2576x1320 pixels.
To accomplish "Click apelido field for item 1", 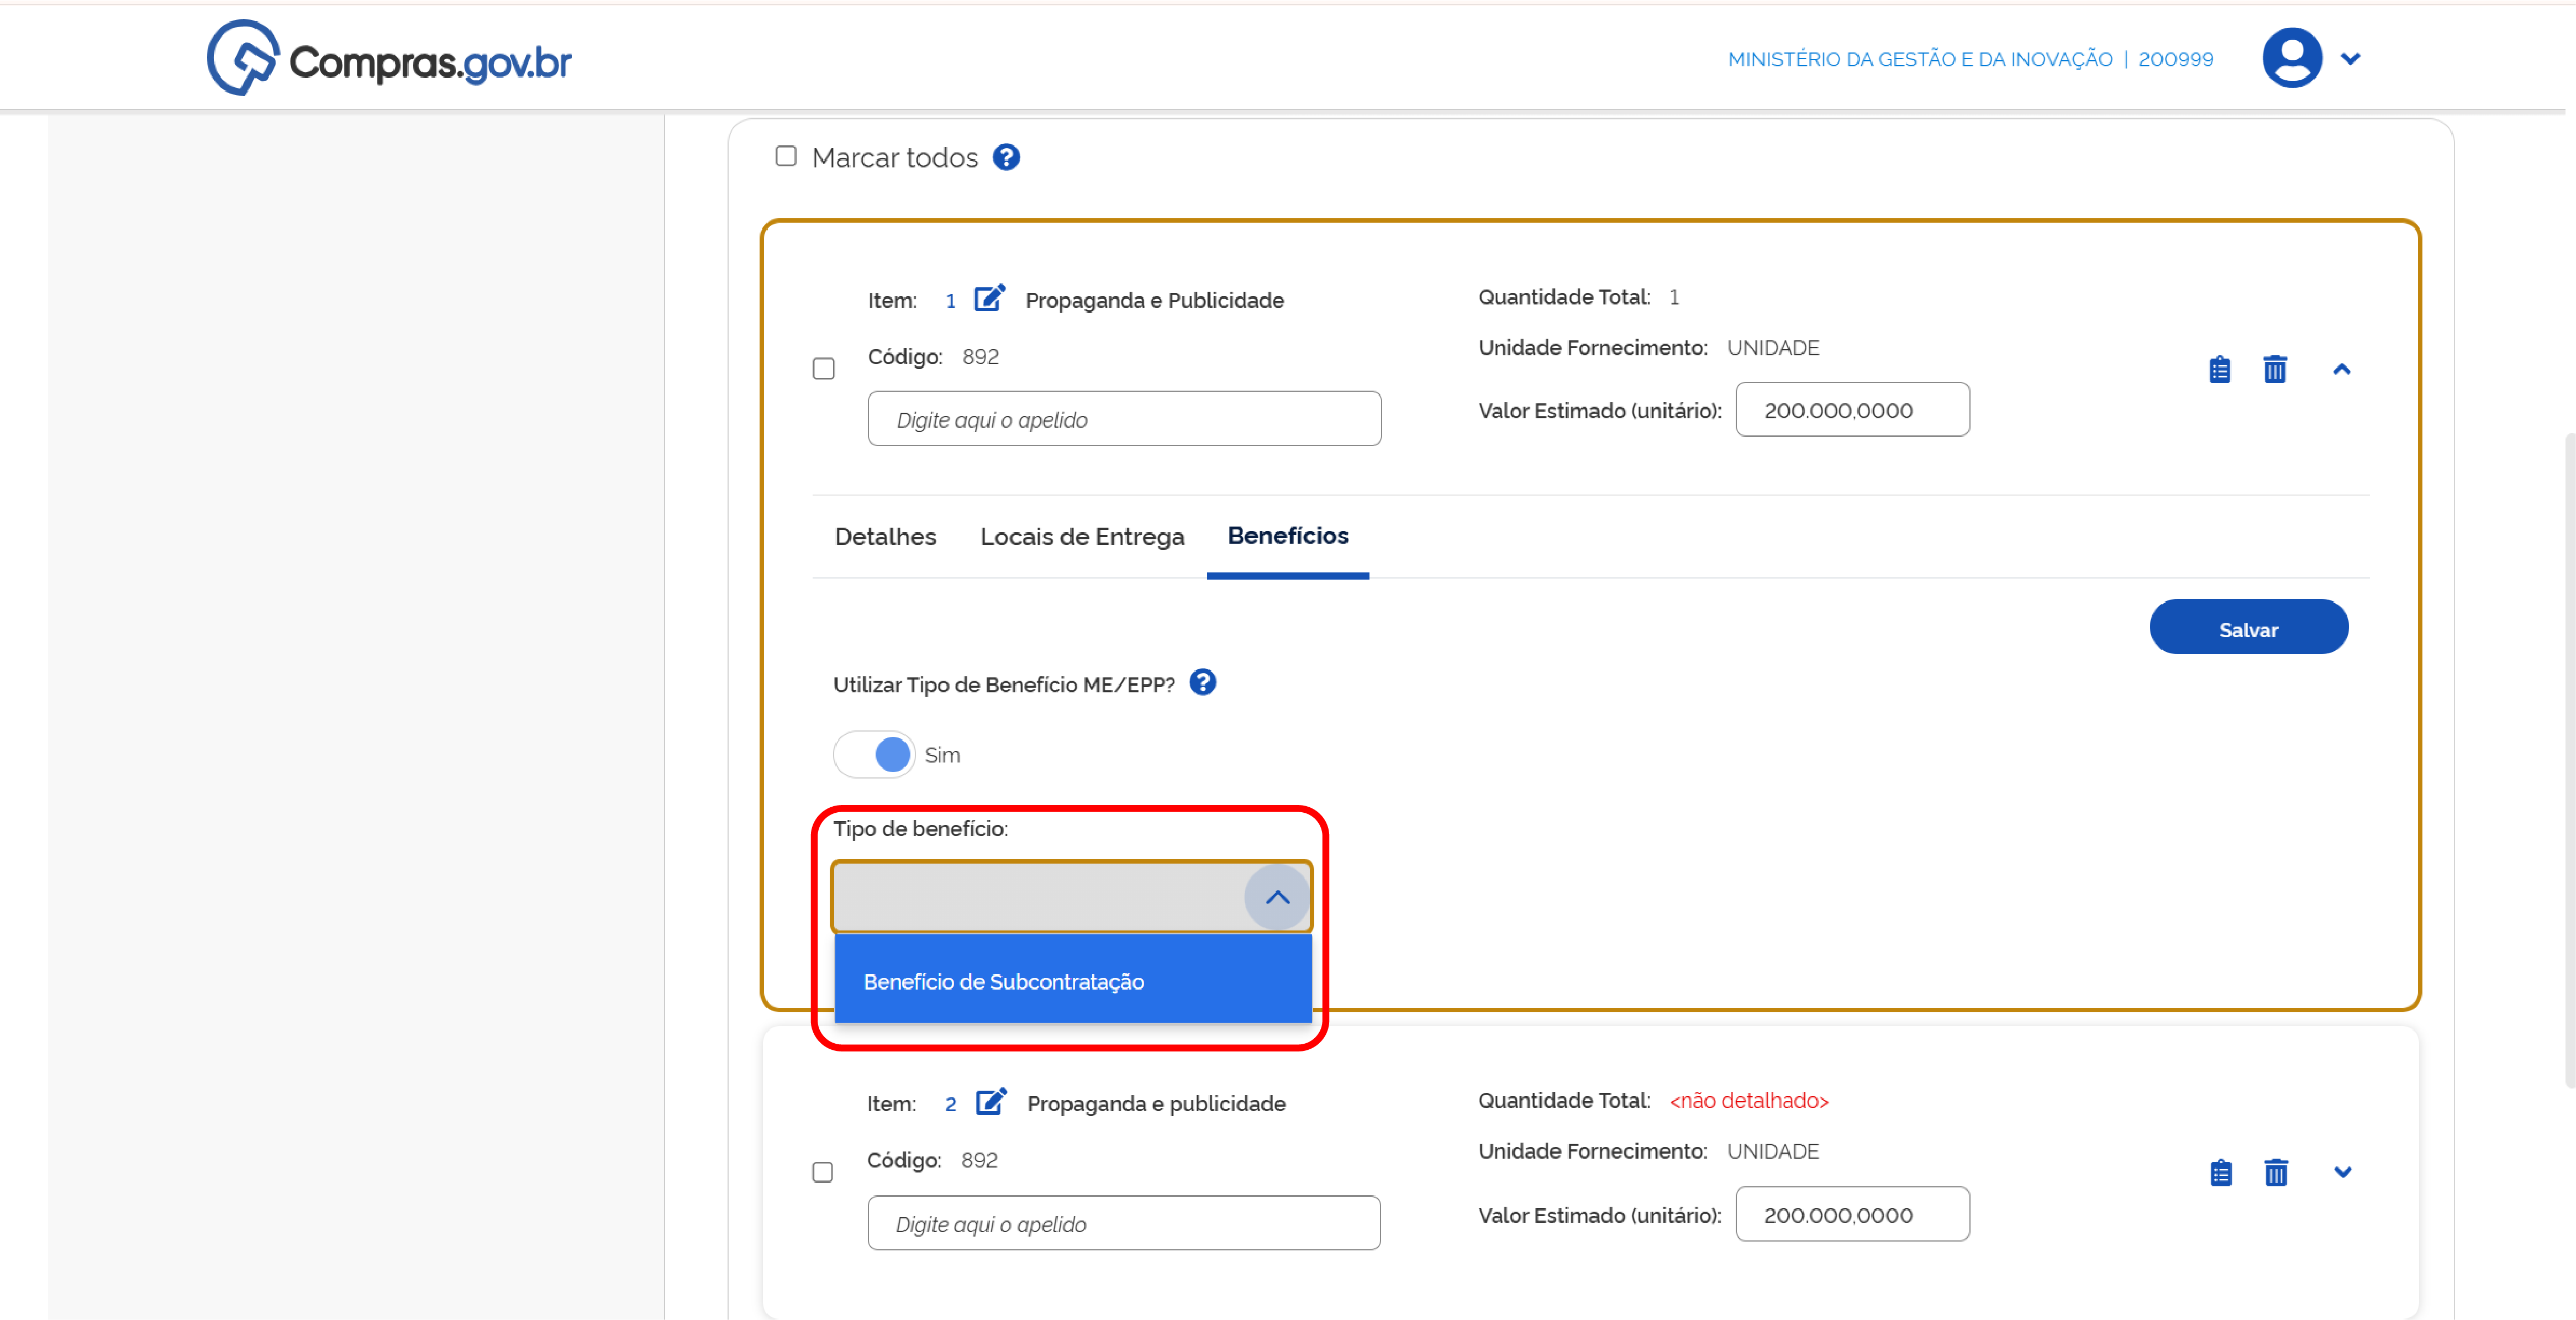I will pyautogui.click(x=1124, y=419).
